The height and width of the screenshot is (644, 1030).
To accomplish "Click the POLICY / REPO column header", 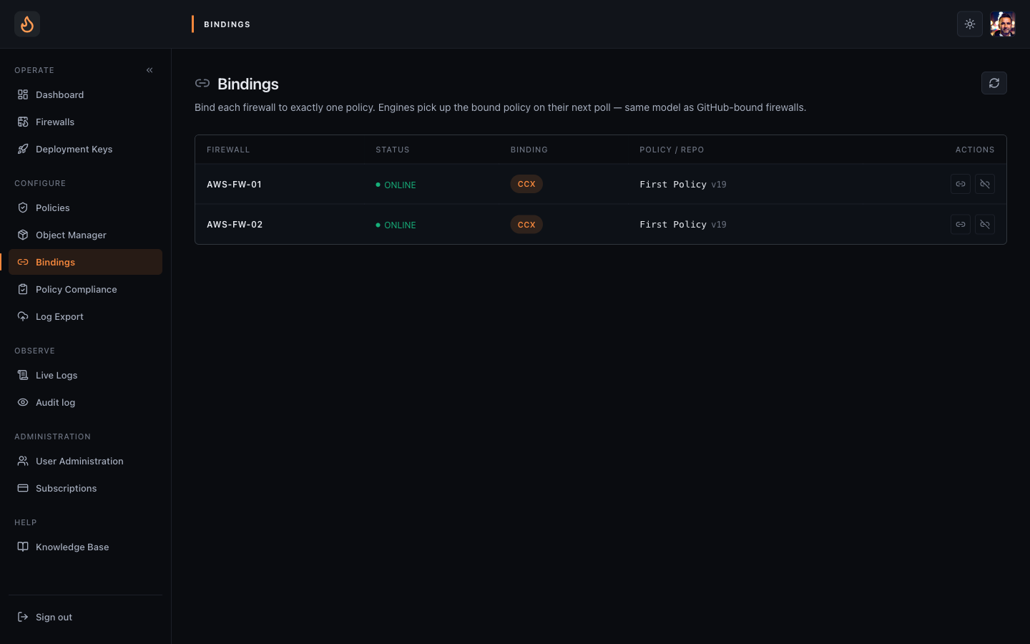I will tap(672, 150).
